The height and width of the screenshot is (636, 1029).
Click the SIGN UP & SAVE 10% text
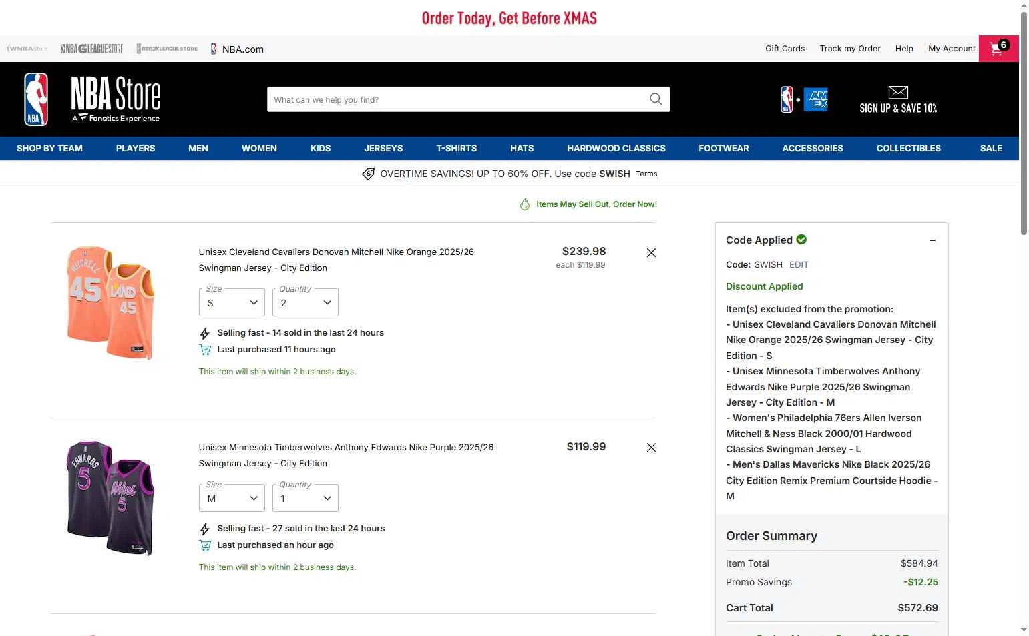pyautogui.click(x=898, y=108)
